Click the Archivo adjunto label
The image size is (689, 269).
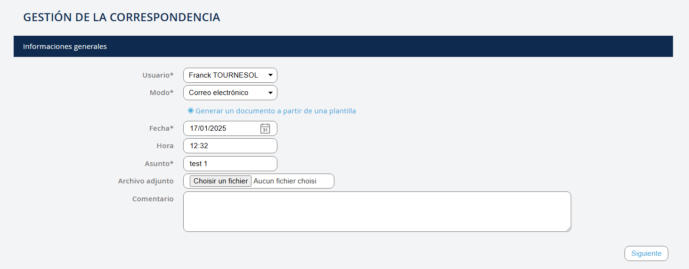(x=146, y=181)
